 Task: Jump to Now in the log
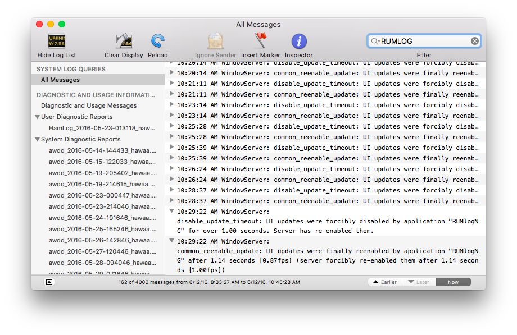(x=453, y=282)
